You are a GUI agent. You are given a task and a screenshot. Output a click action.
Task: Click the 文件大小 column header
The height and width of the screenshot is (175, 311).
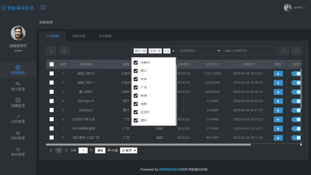coord(212,64)
